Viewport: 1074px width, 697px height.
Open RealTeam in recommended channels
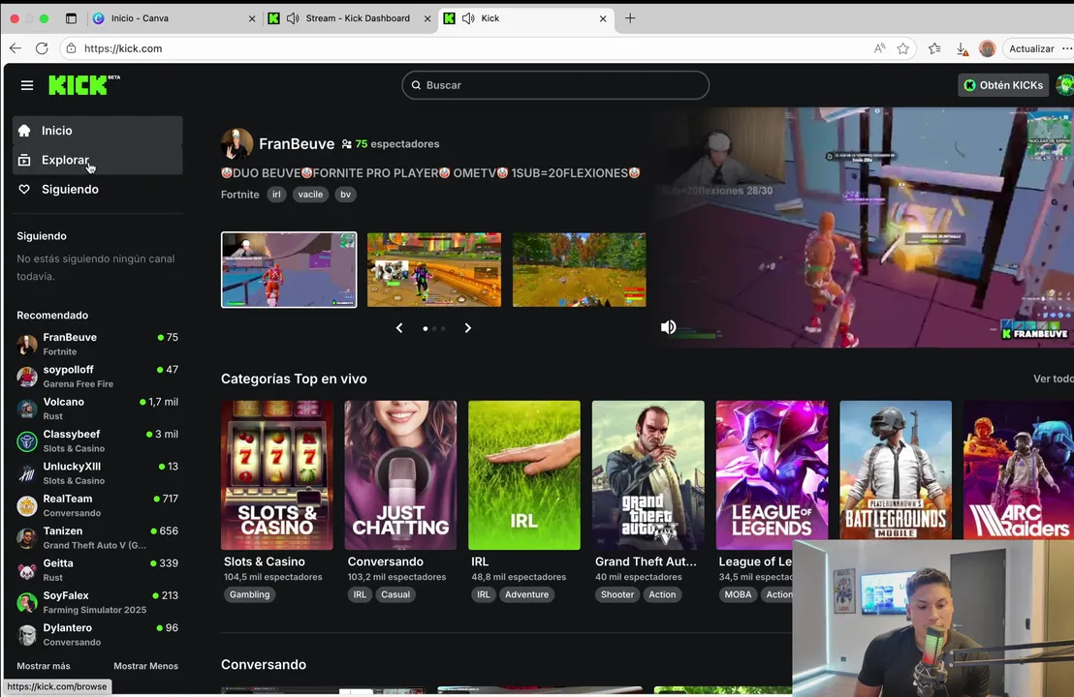click(x=97, y=505)
